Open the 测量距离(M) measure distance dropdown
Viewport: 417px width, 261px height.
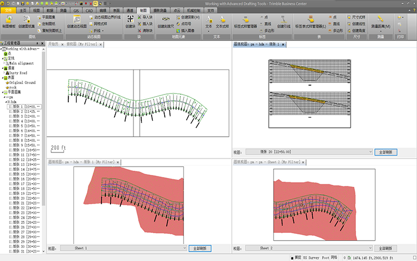tap(381, 31)
